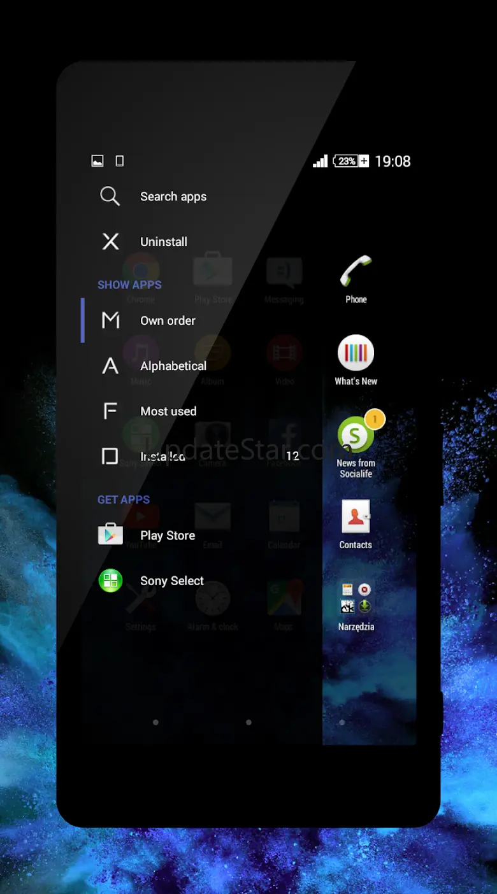Tap the GET APPS section header
Image resolution: width=497 pixels, height=894 pixels.
click(x=124, y=499)
